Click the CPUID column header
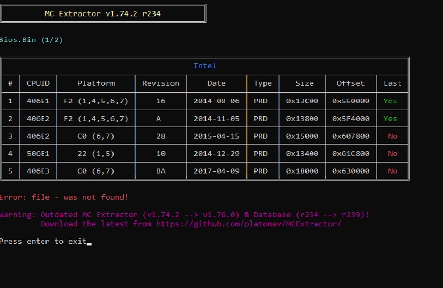This screenshot has height=288, width=443. [x=38, y=83]
